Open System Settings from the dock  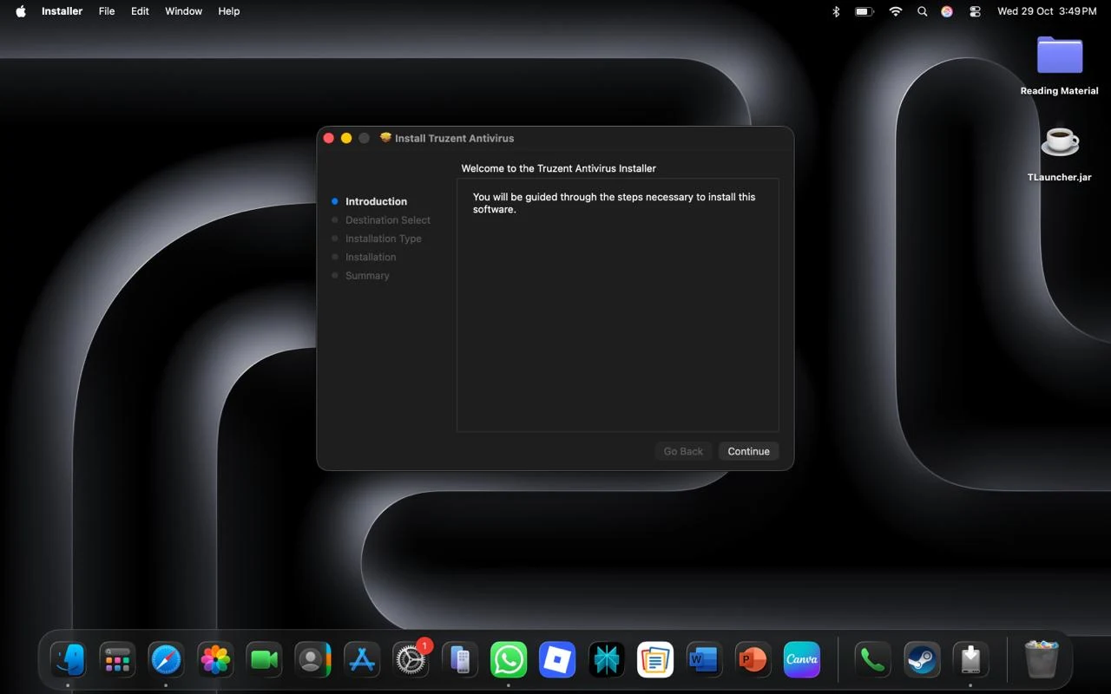(x=411, y=660)
